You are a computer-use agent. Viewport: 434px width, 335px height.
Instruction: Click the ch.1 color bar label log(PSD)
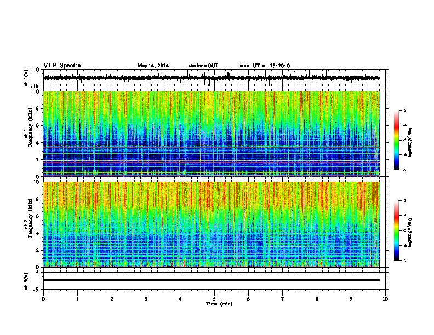(x=410, y=142)
